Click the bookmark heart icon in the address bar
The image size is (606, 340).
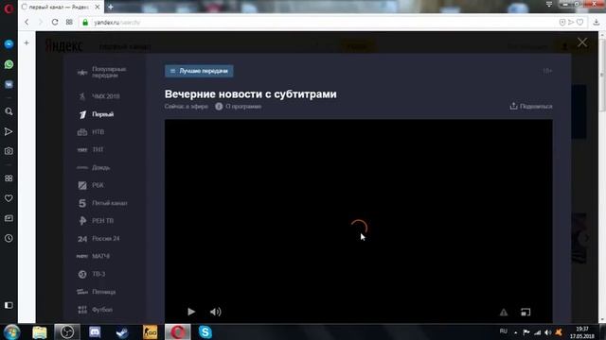pos(579,23)
